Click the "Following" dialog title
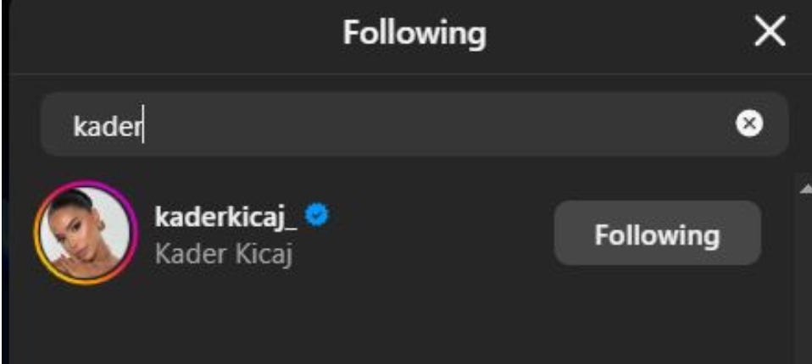The image size is (812, 364). (414, 34)
